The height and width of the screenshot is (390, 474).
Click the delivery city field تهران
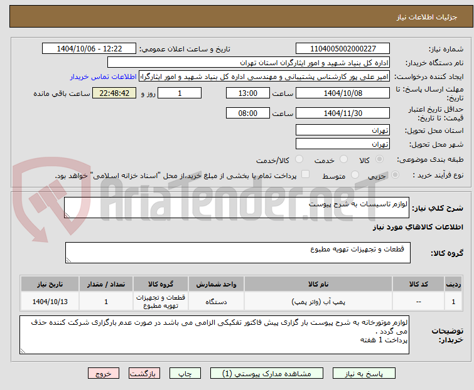click(x=343, y=144)
